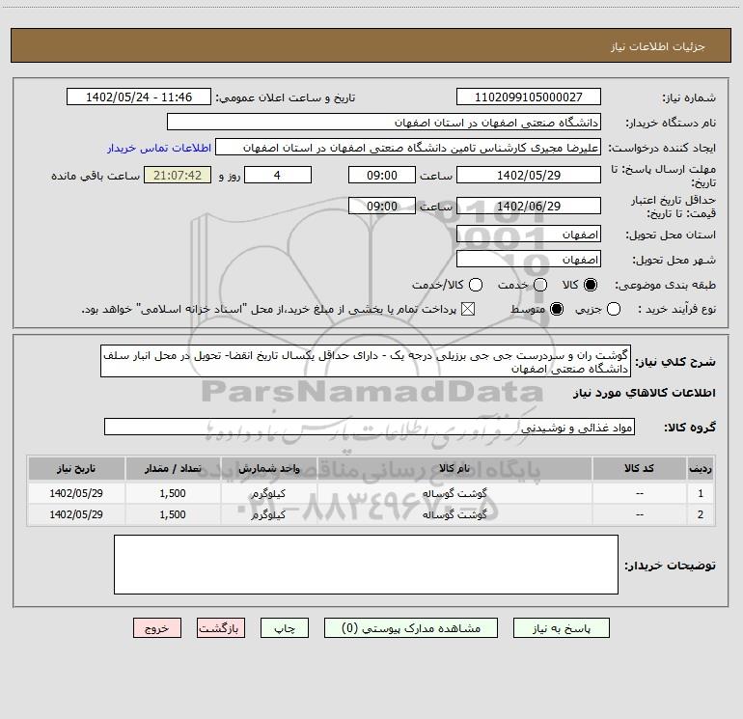Click گوشت گوساله in row 1
This screenshot has height=719, width=743.
pos(454,493)
